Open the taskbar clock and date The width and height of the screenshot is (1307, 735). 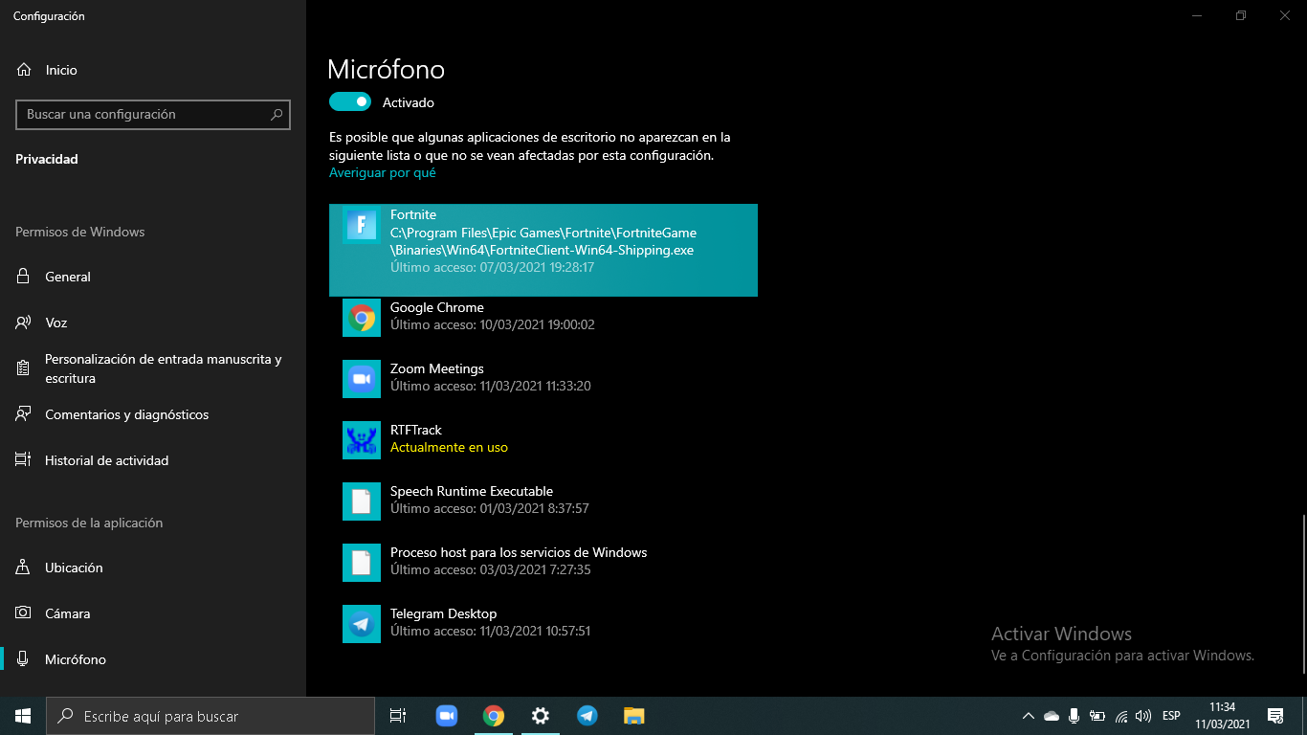click(x=1222, y=716)
